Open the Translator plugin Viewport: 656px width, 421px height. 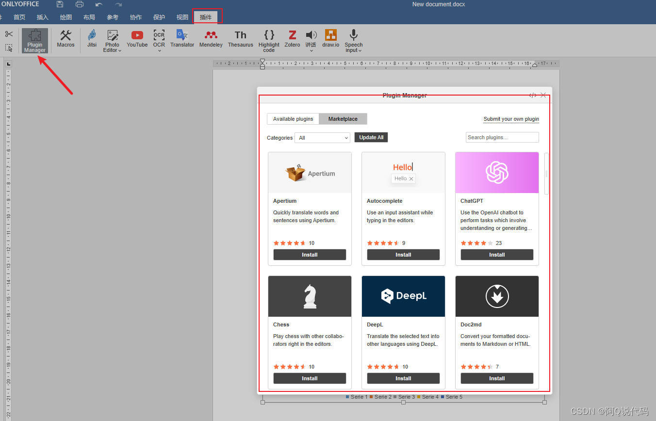(182, 39)
